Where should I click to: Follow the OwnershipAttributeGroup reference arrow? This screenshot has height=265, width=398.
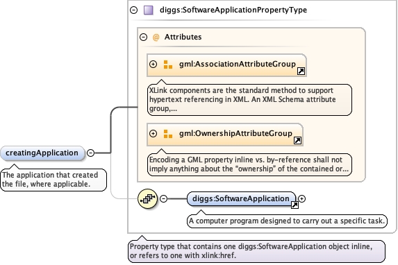pos(297,141)
